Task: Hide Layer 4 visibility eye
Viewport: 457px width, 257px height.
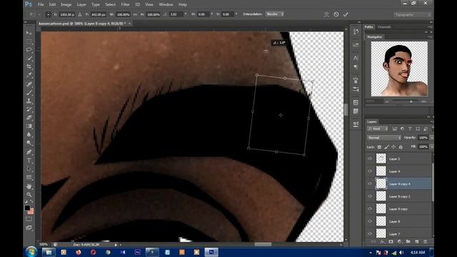Action: pos(370,171)
